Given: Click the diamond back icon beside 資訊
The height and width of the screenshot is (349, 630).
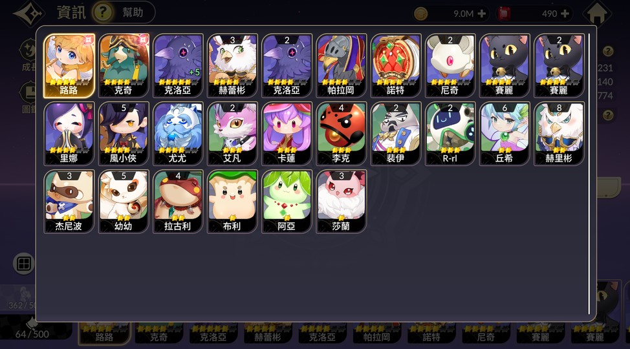Looking at the screenshot, I should coord(29,14).
